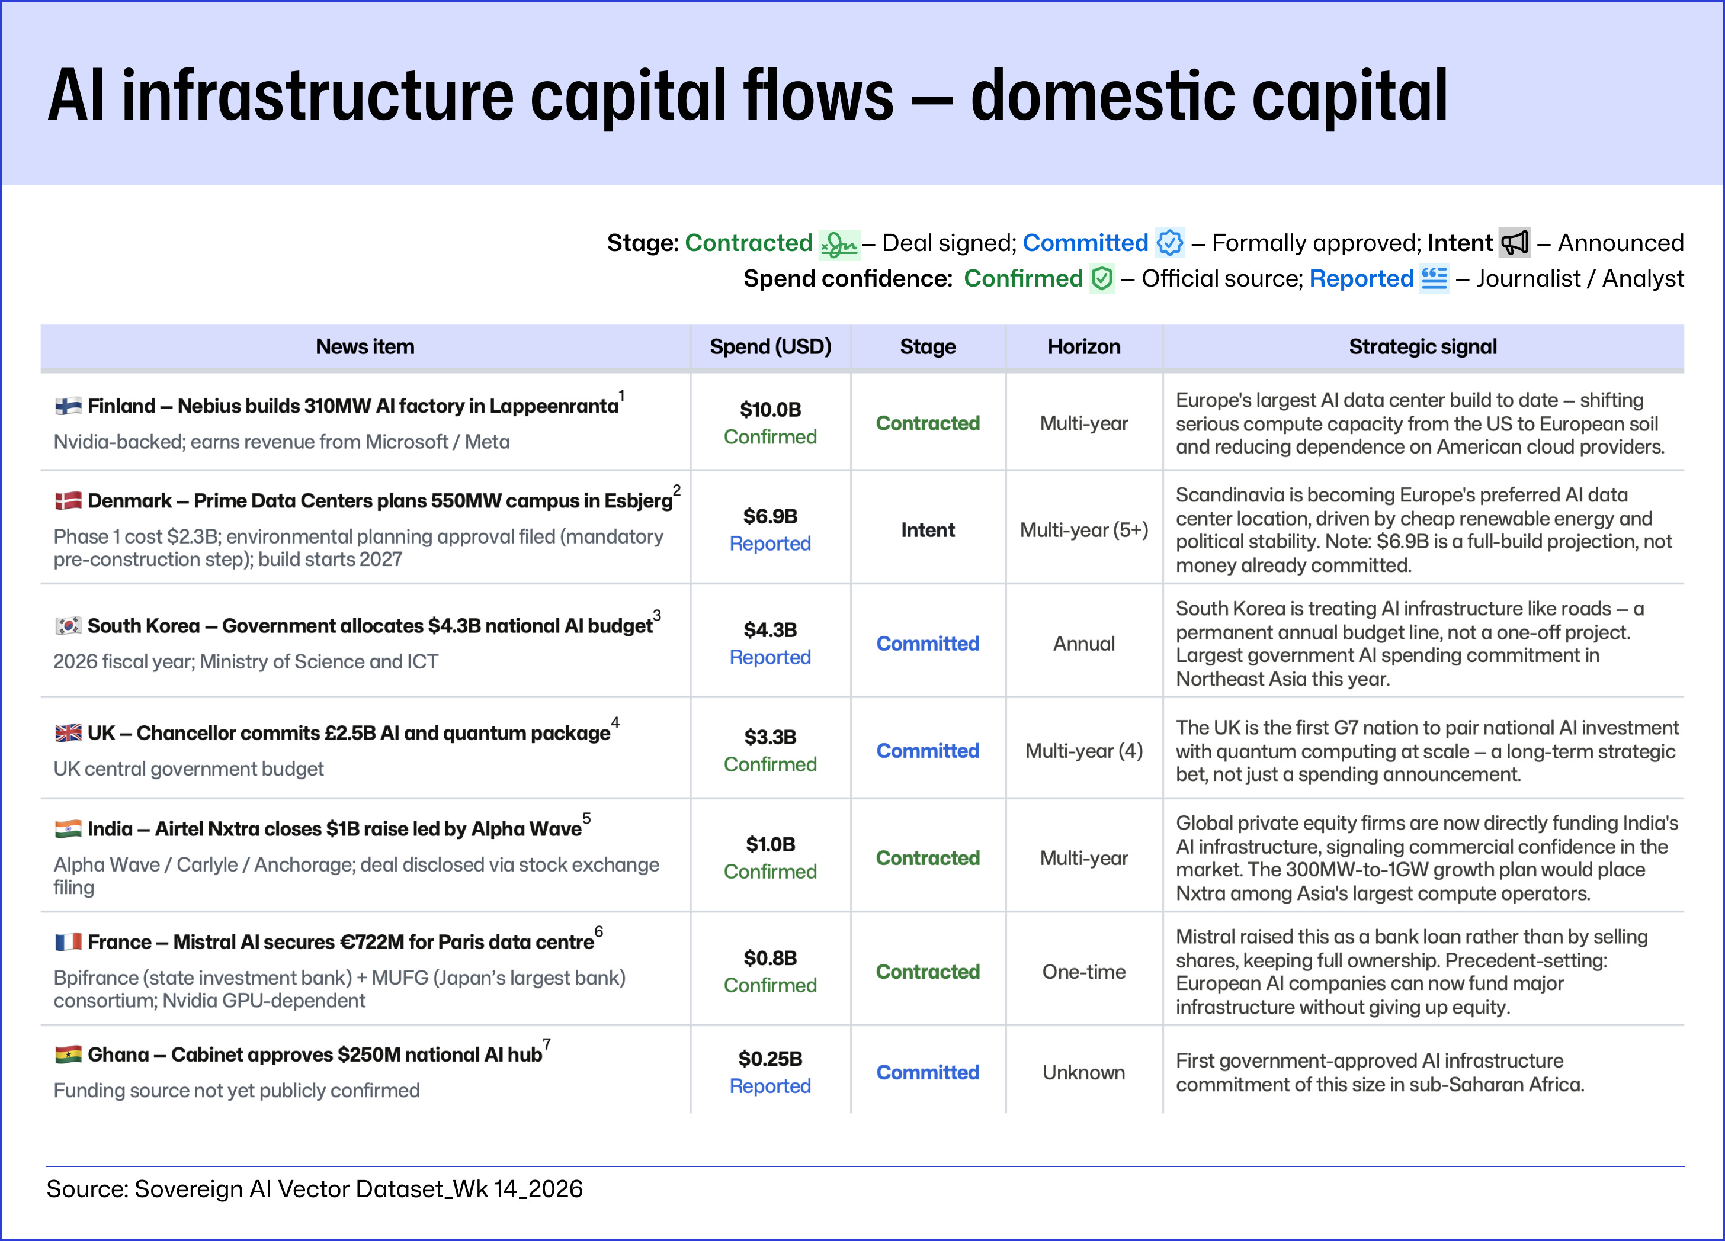This screenshot has width=1725, height=1241.
Task: Click the France flag icon
Action: pos(69,942)
